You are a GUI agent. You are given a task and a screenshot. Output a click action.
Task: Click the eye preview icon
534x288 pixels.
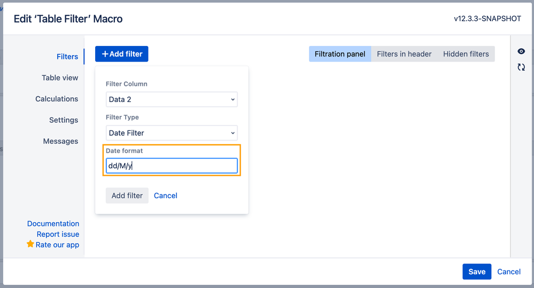(521, 51)
